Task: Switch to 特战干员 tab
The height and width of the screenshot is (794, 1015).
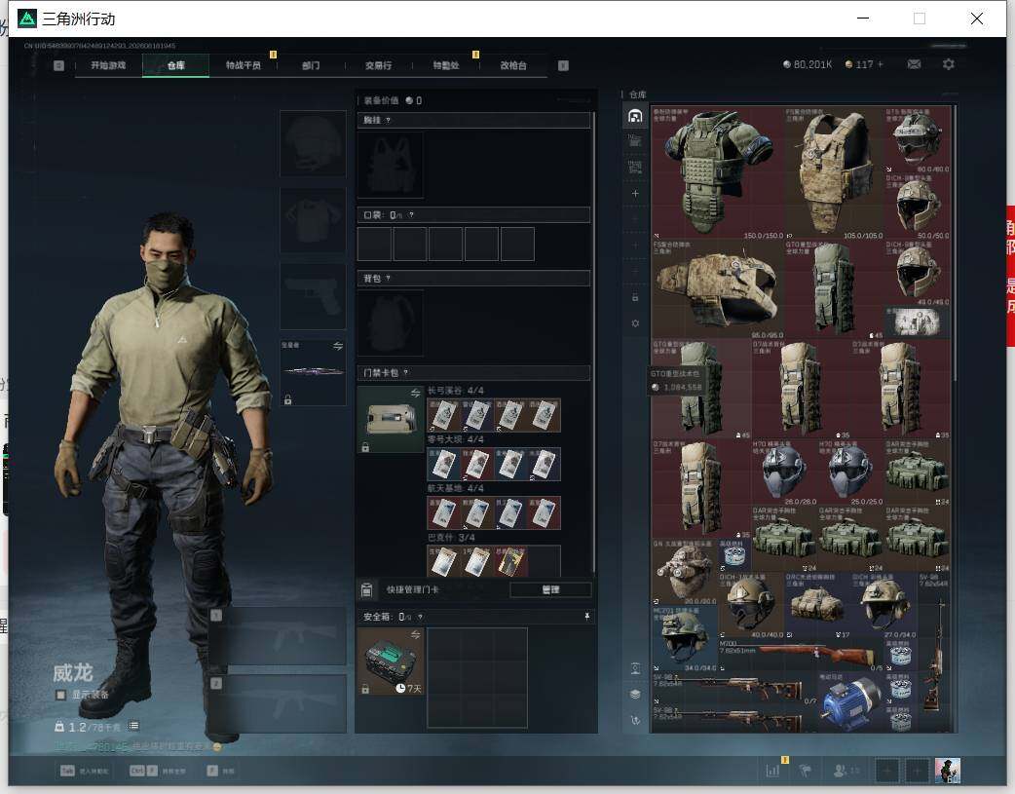Action: coord(244,65)
